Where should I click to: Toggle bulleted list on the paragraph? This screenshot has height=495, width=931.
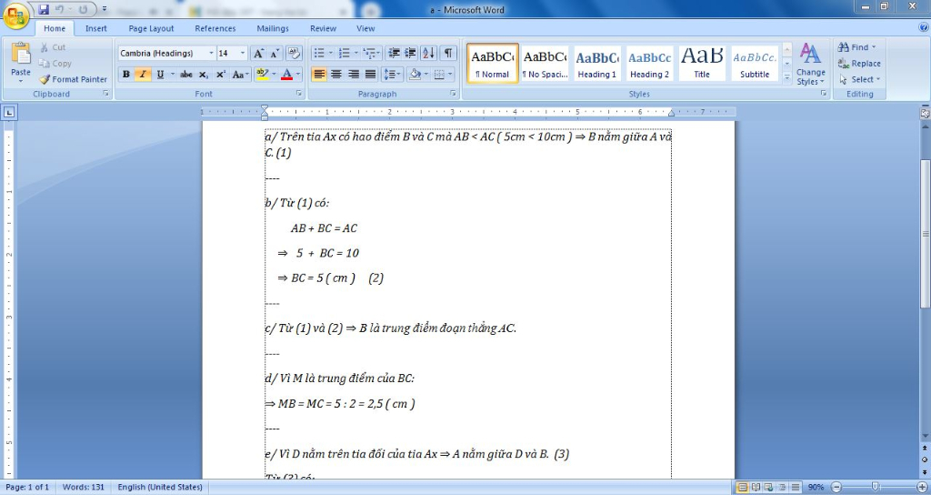point(319,54)
